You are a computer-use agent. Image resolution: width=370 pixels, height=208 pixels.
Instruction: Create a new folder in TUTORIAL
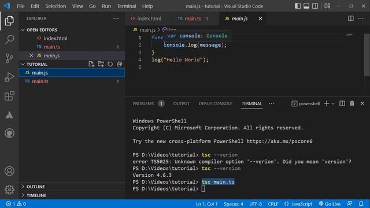[101, 64]
